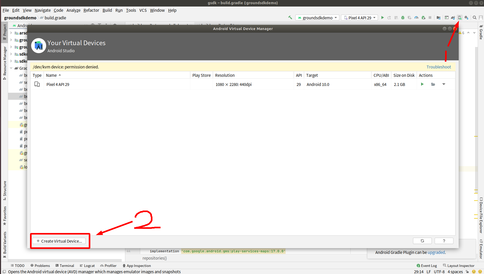Viewport: 484px width, 274px height.
Task: Click the AVD Manager toolbar icon
Action: 460,18
